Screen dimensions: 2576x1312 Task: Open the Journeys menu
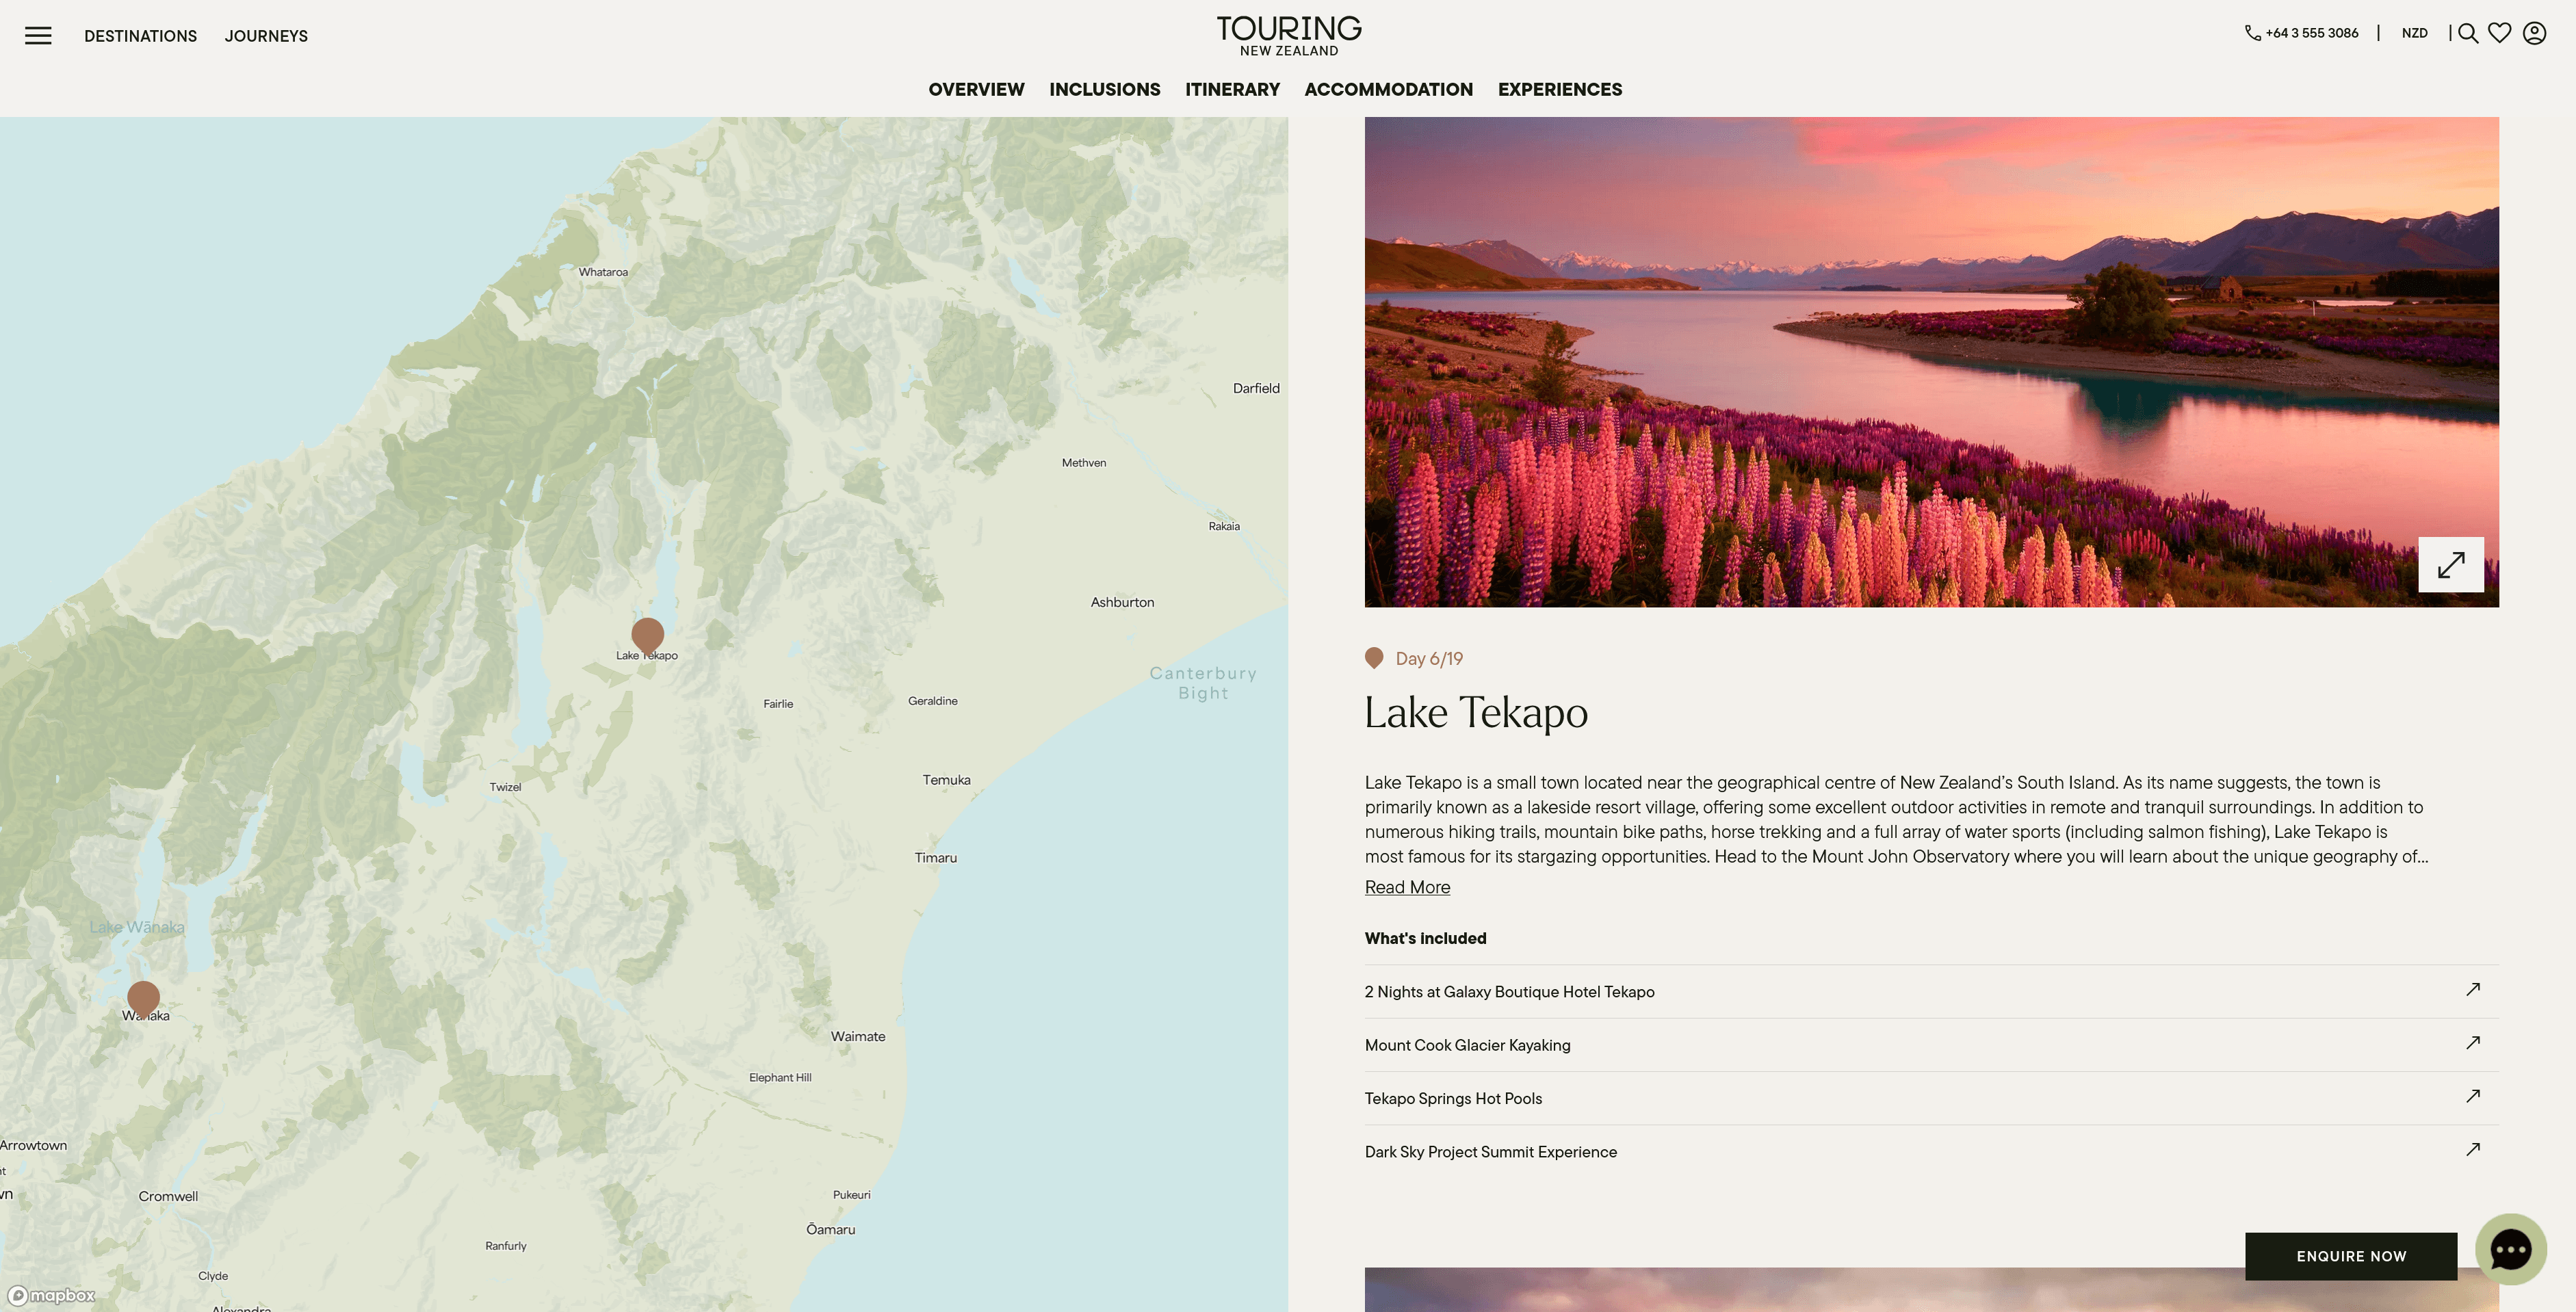pos(266,36)
